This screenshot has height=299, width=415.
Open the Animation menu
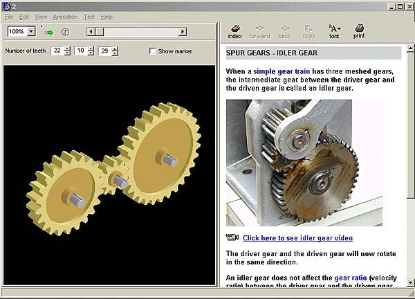[65, 17]
